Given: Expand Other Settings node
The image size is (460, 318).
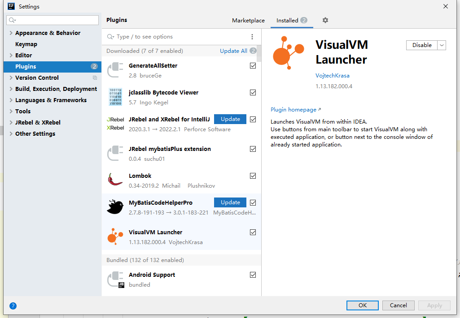Looking at the screenshot, I should (x=11, y=133).
